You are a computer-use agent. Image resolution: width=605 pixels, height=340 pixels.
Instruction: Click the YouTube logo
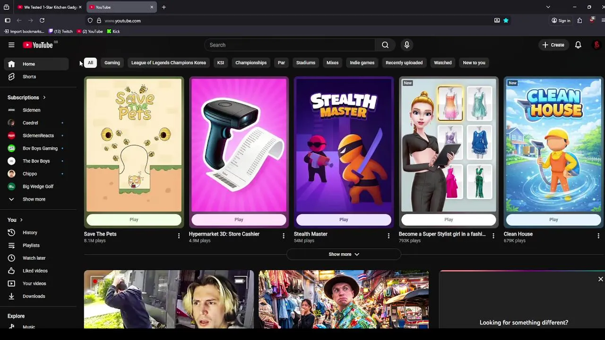point(38,45)
